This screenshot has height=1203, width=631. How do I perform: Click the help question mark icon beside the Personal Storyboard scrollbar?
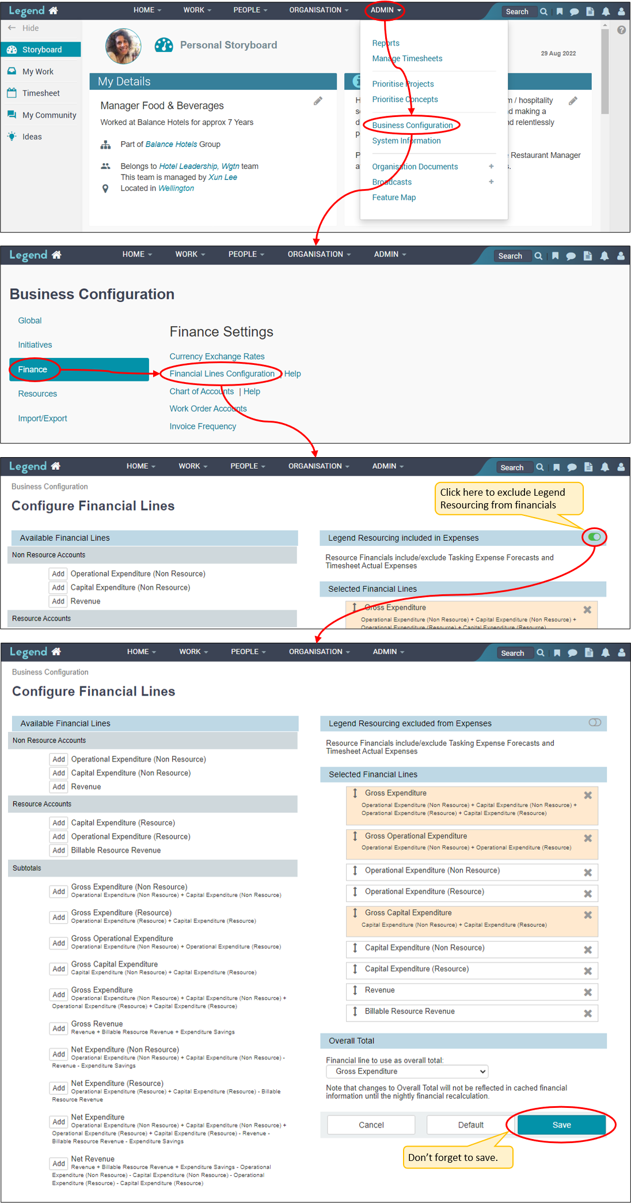point(621,30)
